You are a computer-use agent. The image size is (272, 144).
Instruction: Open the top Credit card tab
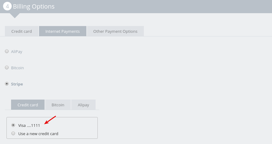pyautogui.click(x=22, y=31)
